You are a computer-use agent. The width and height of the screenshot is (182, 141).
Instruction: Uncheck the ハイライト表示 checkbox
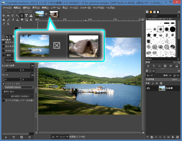tap(3, 84)
